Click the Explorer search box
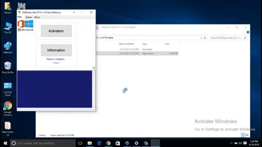This screenshot has width=262, height=147. (x=228, y=38)
